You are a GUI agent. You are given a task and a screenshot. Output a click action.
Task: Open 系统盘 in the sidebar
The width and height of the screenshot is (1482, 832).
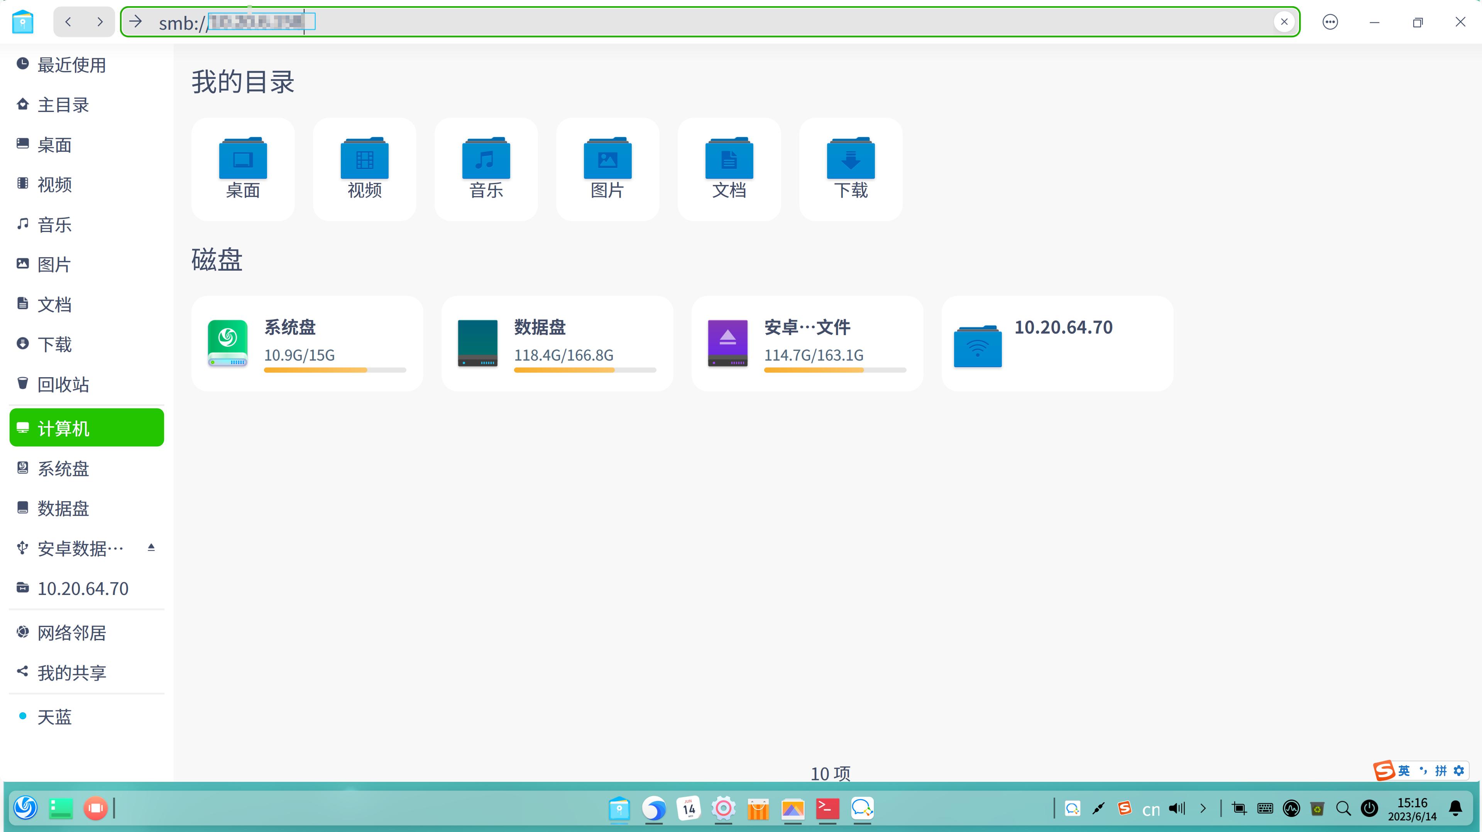[86, 468]
